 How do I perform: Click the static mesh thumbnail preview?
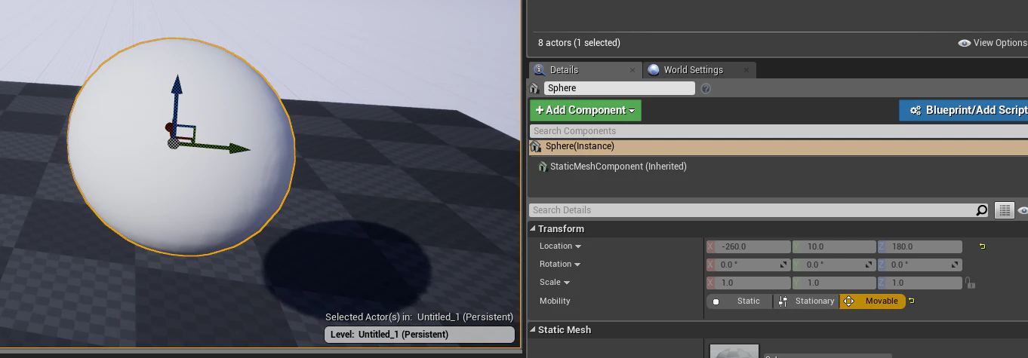coord(734,350)
